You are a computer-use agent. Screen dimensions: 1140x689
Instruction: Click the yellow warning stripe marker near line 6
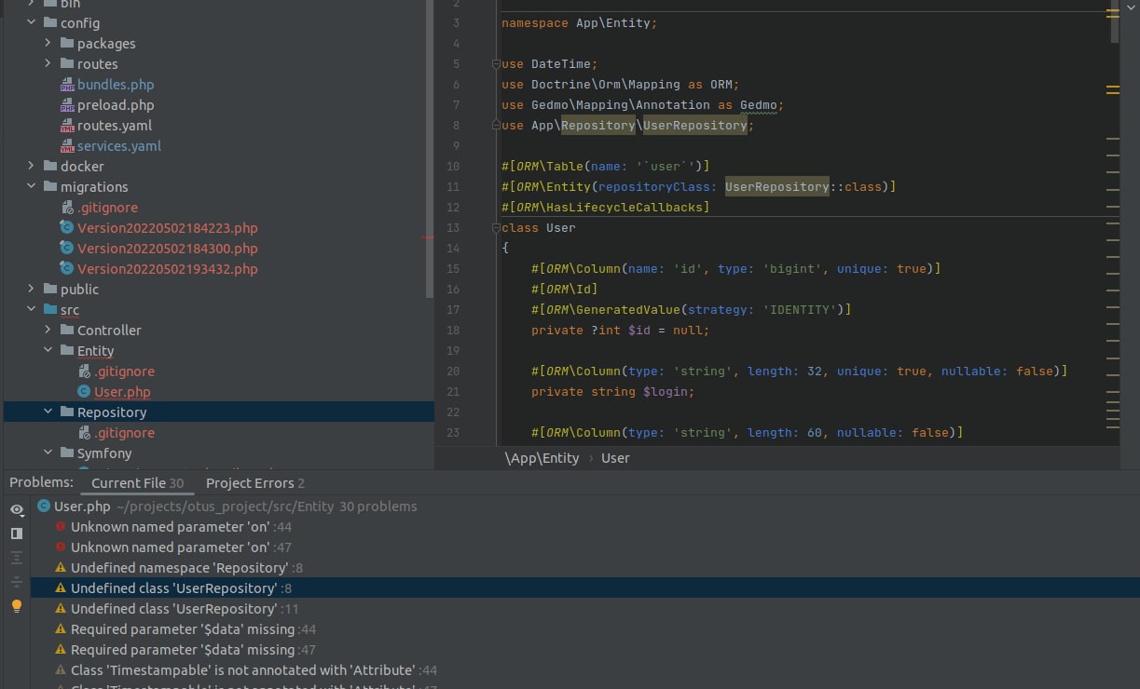[x=1112, y=90]
